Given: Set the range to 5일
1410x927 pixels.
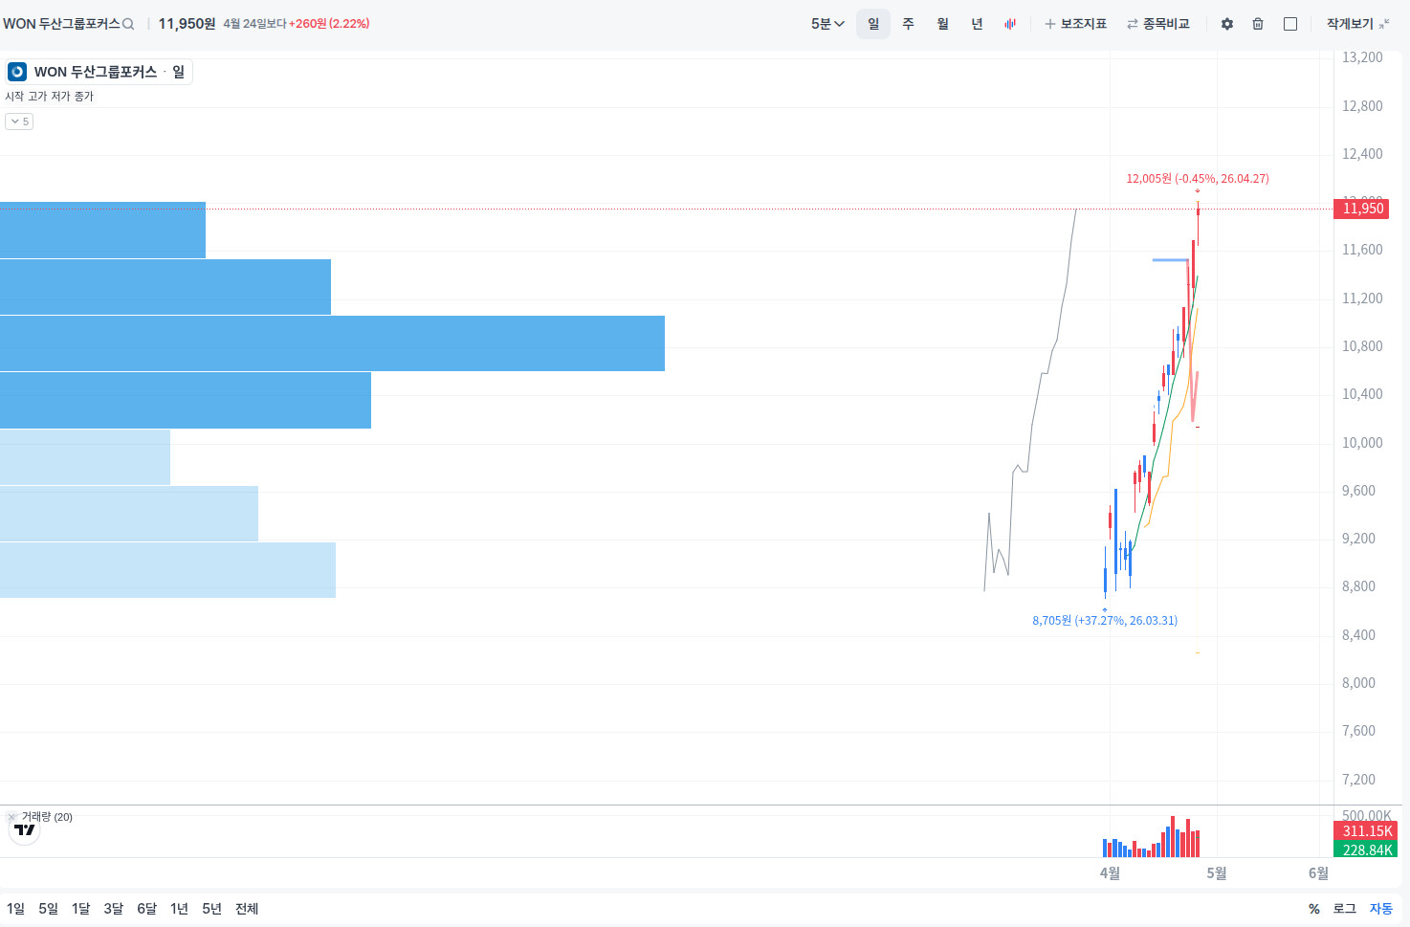Looking at the screenshot, I should tap(48, 909).
